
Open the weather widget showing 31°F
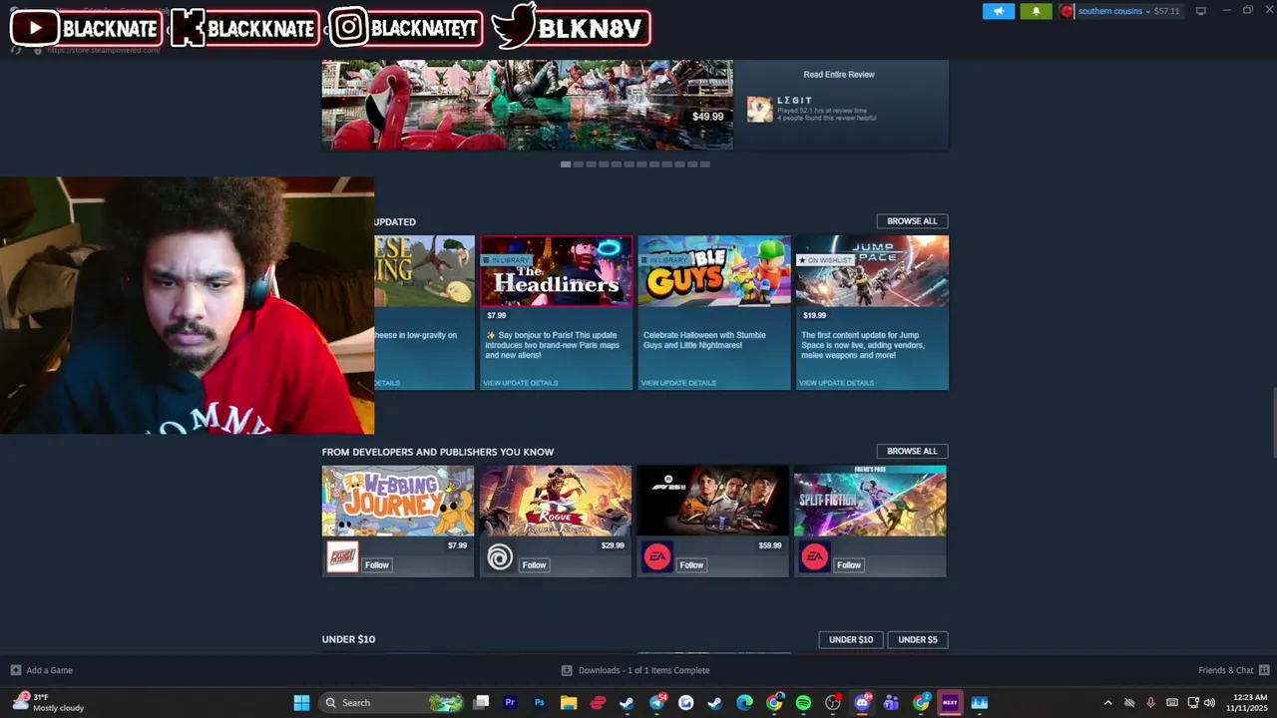pyautogui.click(x=48, y=703)
